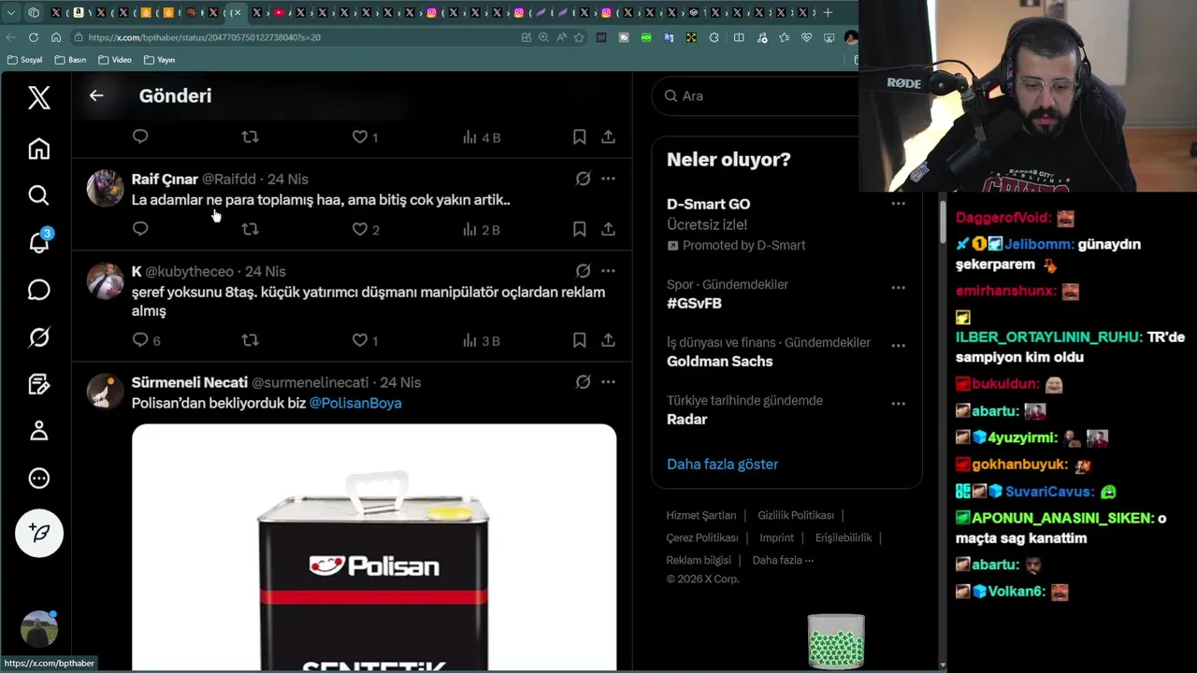This screenshot has height=673, width=1197.
Task: Share Raif Çınar's post
Action: 608,229
